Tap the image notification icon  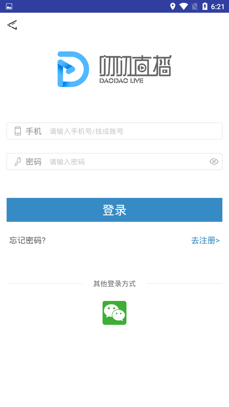click(x=9, y=6)
